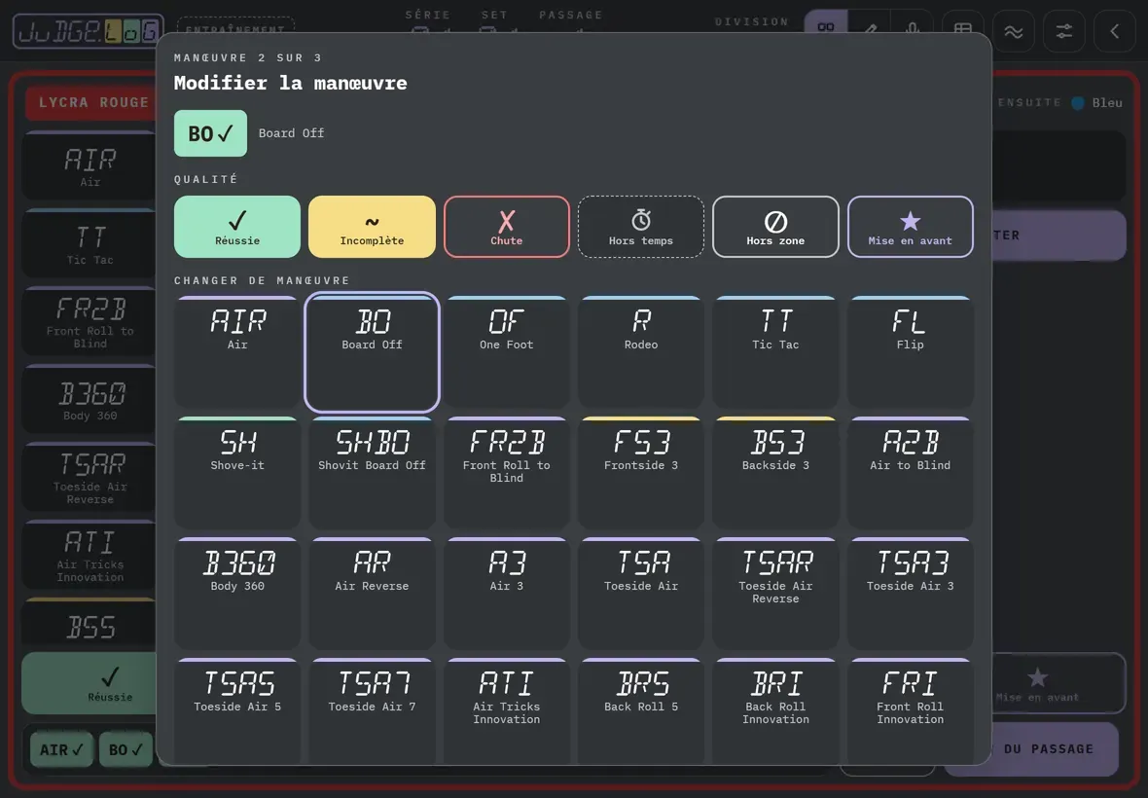Set quality to Réussie
The image size is (1148, 798).
point(237,227)
